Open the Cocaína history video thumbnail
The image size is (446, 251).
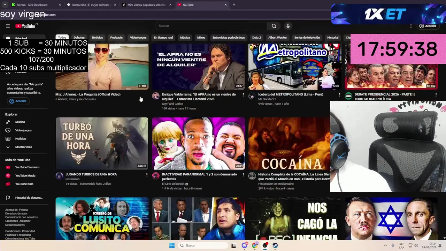click(289, 143)
